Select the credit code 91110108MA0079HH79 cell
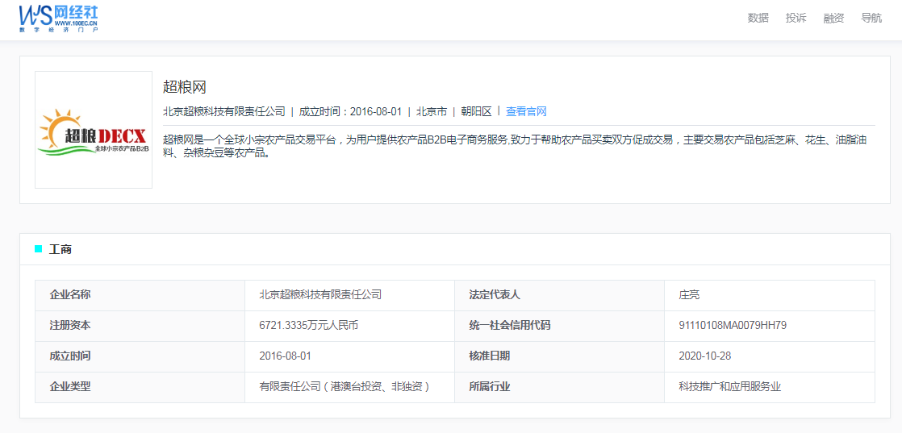 (733, 326)
